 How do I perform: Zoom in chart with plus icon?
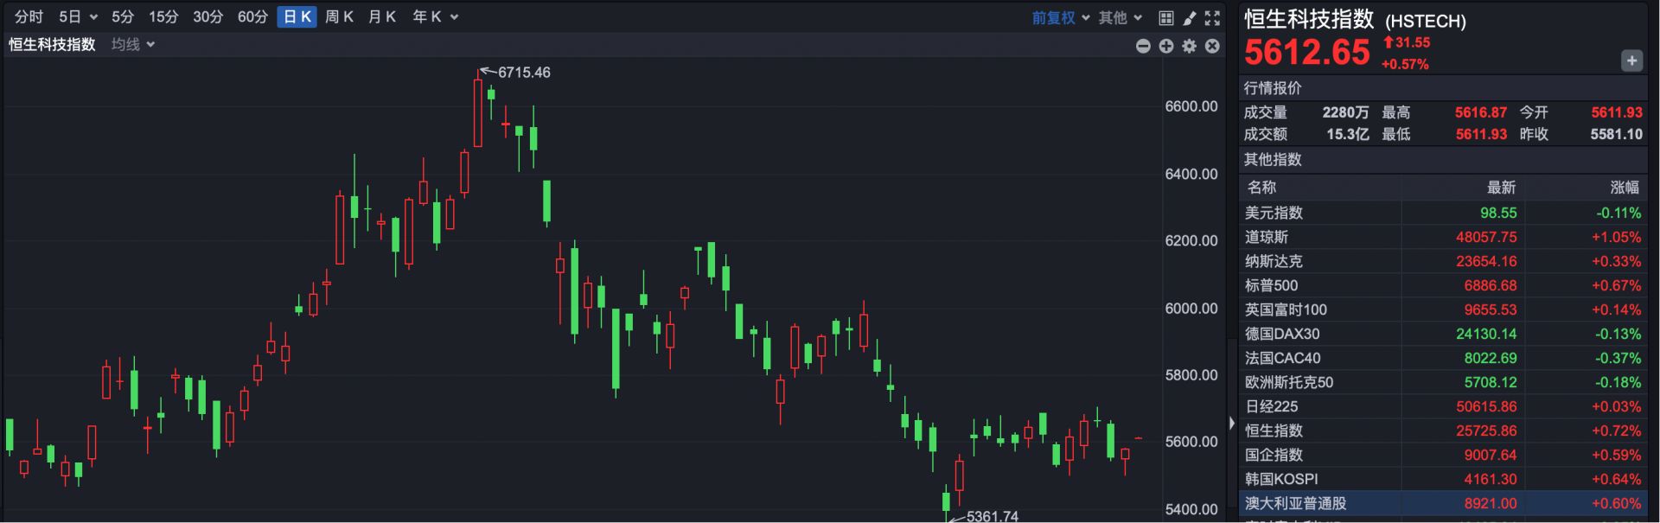click(x=1166, y=46)
